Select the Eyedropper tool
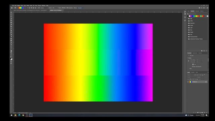This screenshot has height=121, width=215. 11,25
